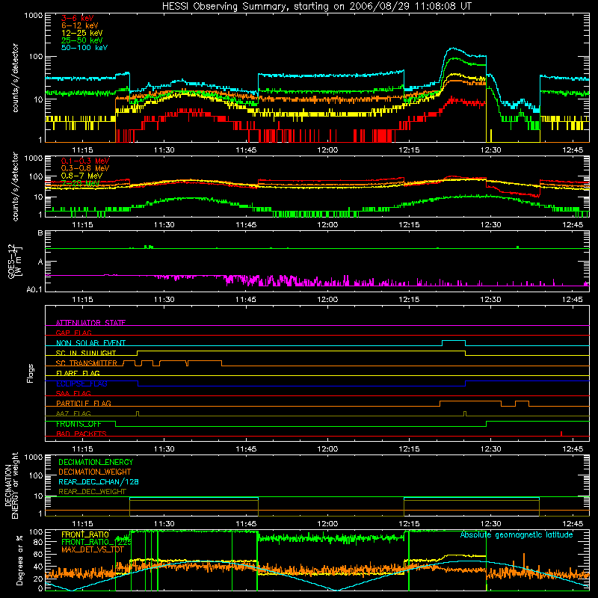Viewport: 598px width, 598px height.
Task: Select the GAP_FLAG label
Action: (x=73, y=333)
